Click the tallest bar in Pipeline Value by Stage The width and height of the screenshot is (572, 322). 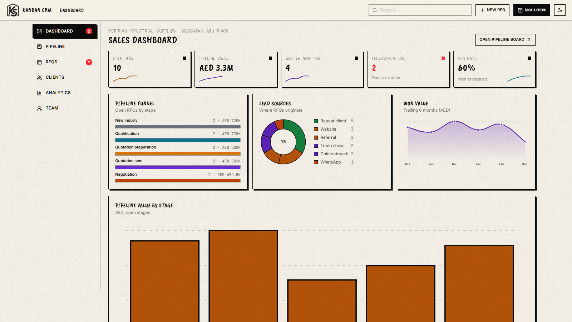(243, 276)
